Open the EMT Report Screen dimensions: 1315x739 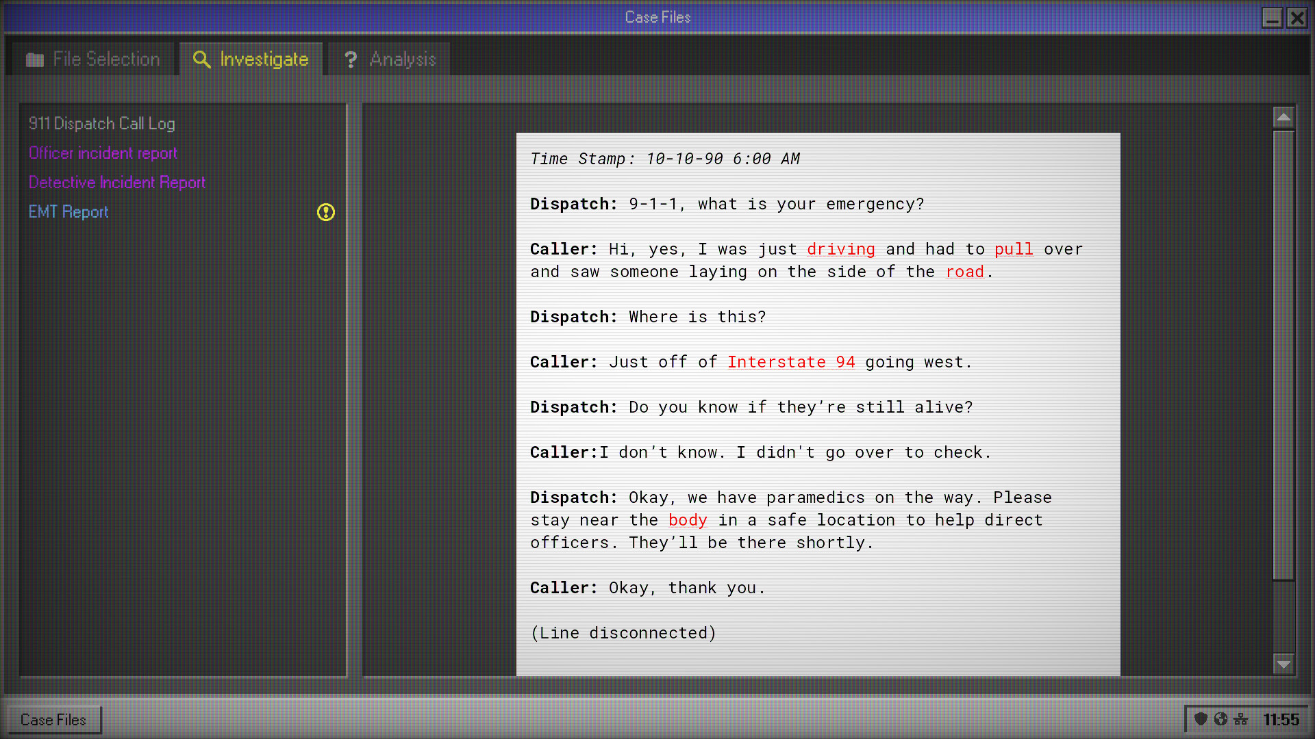coord(68,212)
